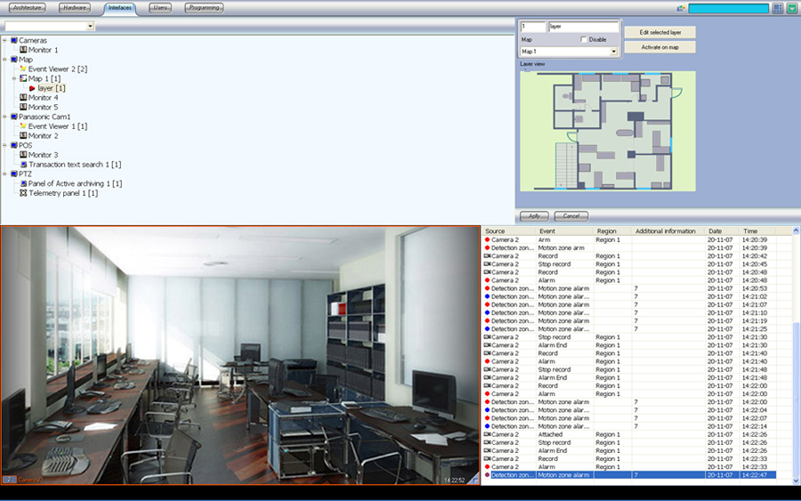The width and height of the screenshot is (801, 501).
Task: Click the layer name input field
Action: pos(583,28)
